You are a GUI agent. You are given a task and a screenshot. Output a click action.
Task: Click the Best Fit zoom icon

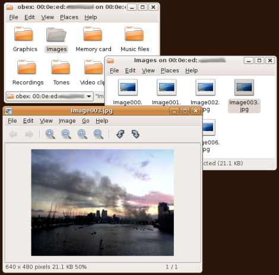pyautogui.click(x=99, y=135)
